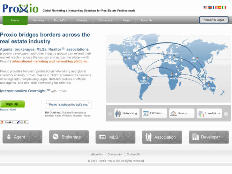Click the Agent person icon

(x=9, y=137)
